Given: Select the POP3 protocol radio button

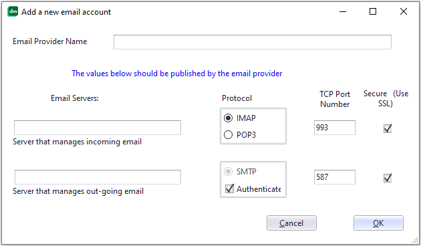Looking at the screenshot, I should click(x=228, y=134).
